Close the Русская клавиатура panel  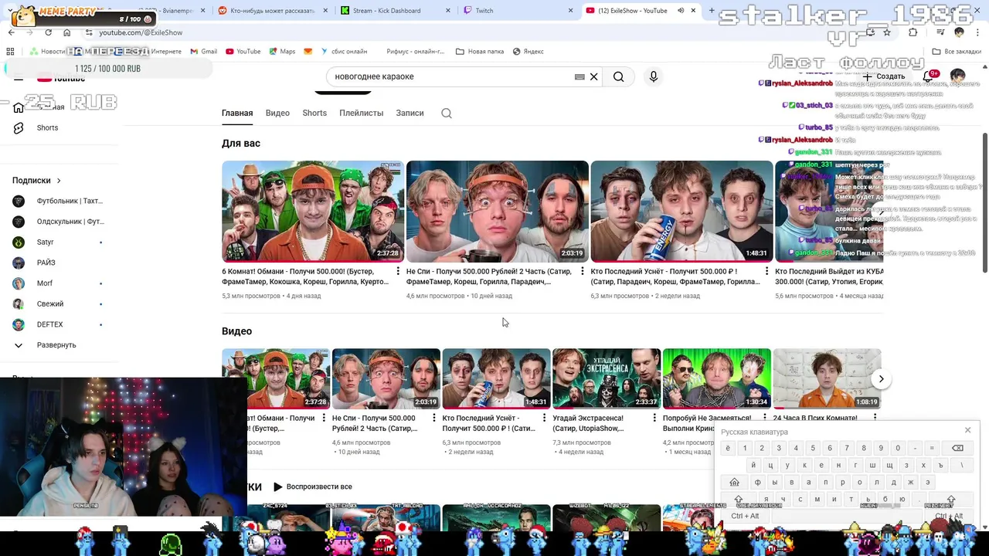coord(967,430)
